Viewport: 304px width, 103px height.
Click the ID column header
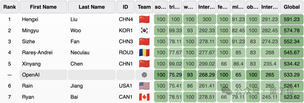[x=126, y=7]
